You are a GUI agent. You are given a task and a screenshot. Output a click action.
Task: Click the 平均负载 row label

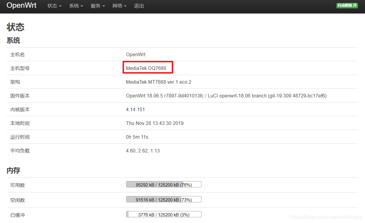20,151
